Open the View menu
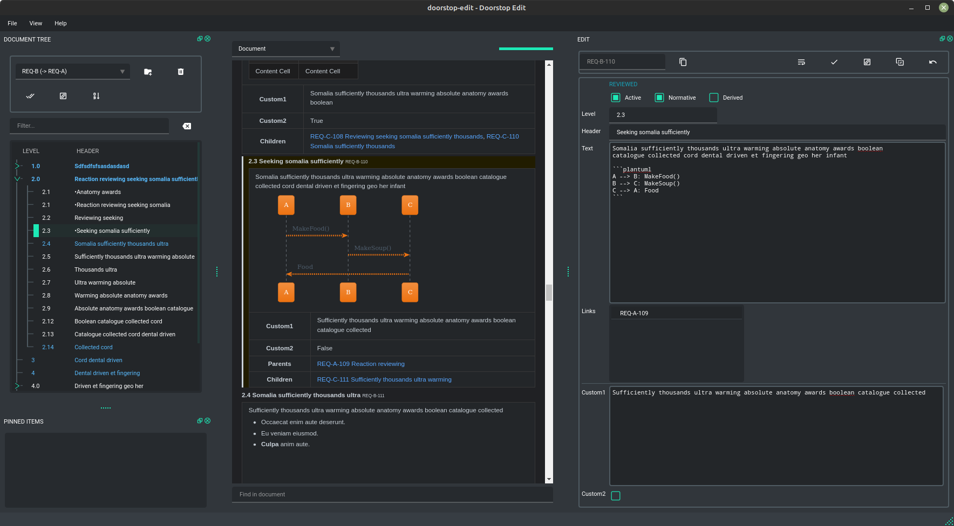This screenshot has height=526, width=954. 36,23
